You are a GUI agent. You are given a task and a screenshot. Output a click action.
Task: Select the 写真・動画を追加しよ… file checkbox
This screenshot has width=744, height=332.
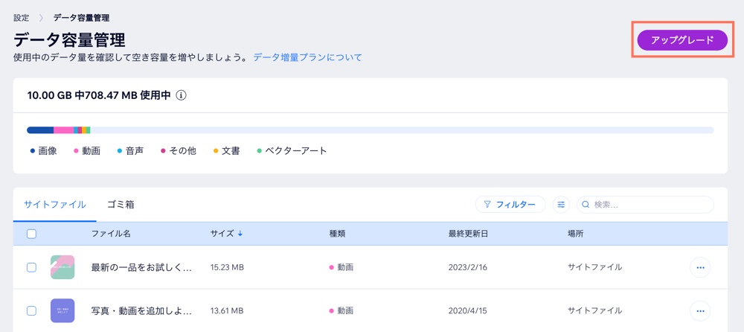coord(31,310)
